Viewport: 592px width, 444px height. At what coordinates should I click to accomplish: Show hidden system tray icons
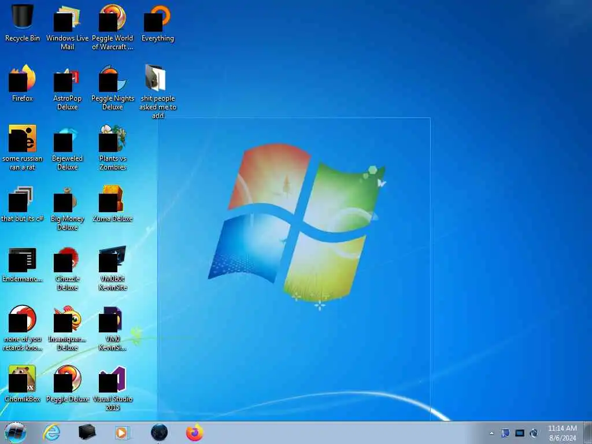pyautogui.click(x=491, y=433)
